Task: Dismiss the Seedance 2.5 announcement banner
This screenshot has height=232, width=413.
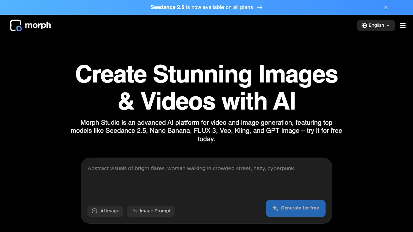Action: click(386, 7)
